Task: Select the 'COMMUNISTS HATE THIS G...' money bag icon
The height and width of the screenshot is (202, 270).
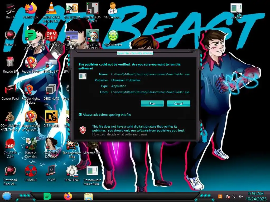Action: (10, 121)
